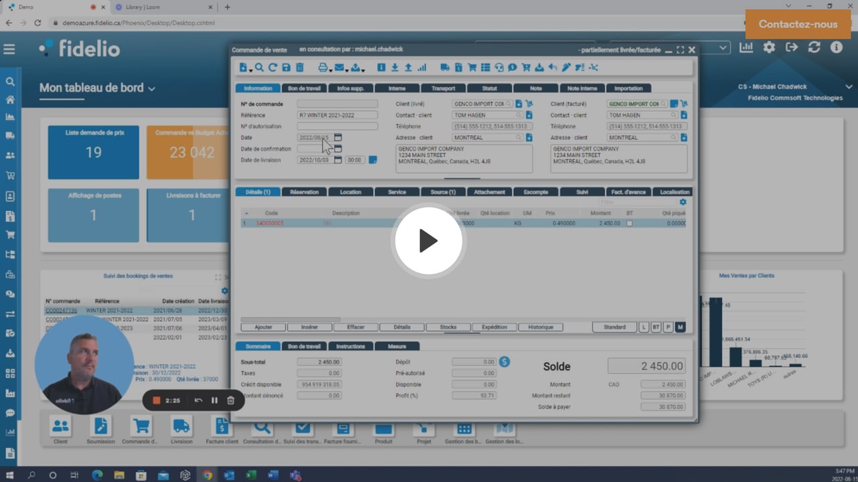This screenshot has width=858, height=482.
Task: Click the Ajouter button
Action: coord(264,327)
